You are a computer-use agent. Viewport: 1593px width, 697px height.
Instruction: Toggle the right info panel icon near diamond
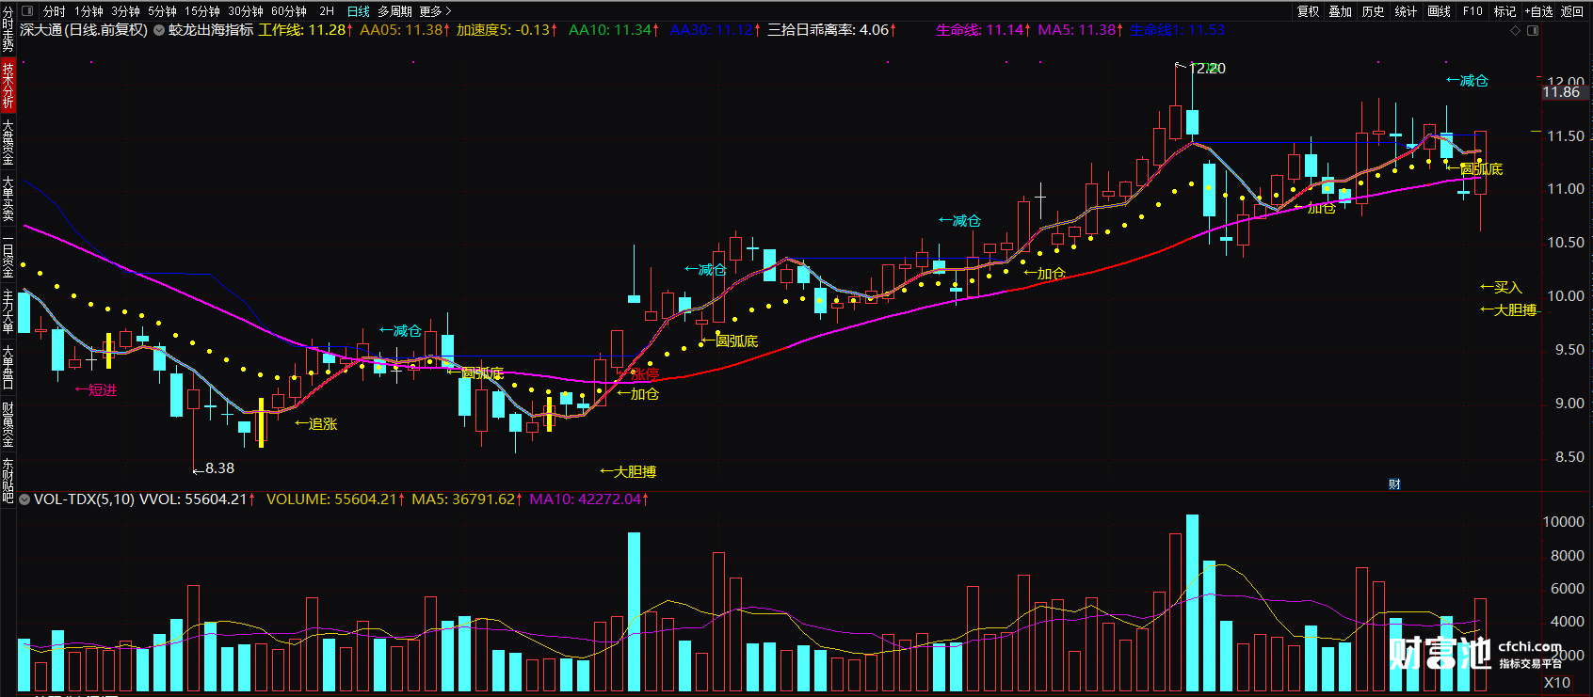[x=1532, y=30]
